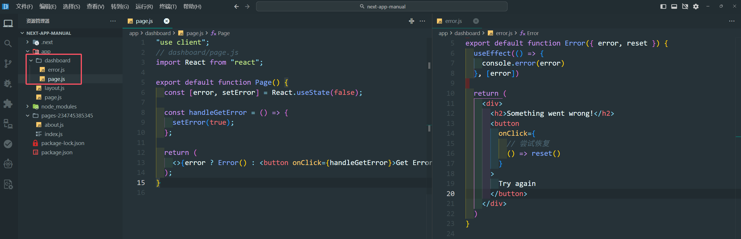Image resolution: width=741 pixels, height=239 pixels.
Task: Open the 转到(G) menu
Action: click(120, 6)
